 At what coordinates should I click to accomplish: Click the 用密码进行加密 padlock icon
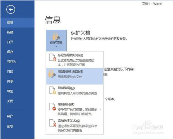[x=52, y=73]
